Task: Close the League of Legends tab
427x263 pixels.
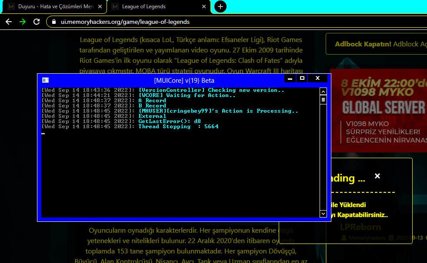Action: pos(203,6)
